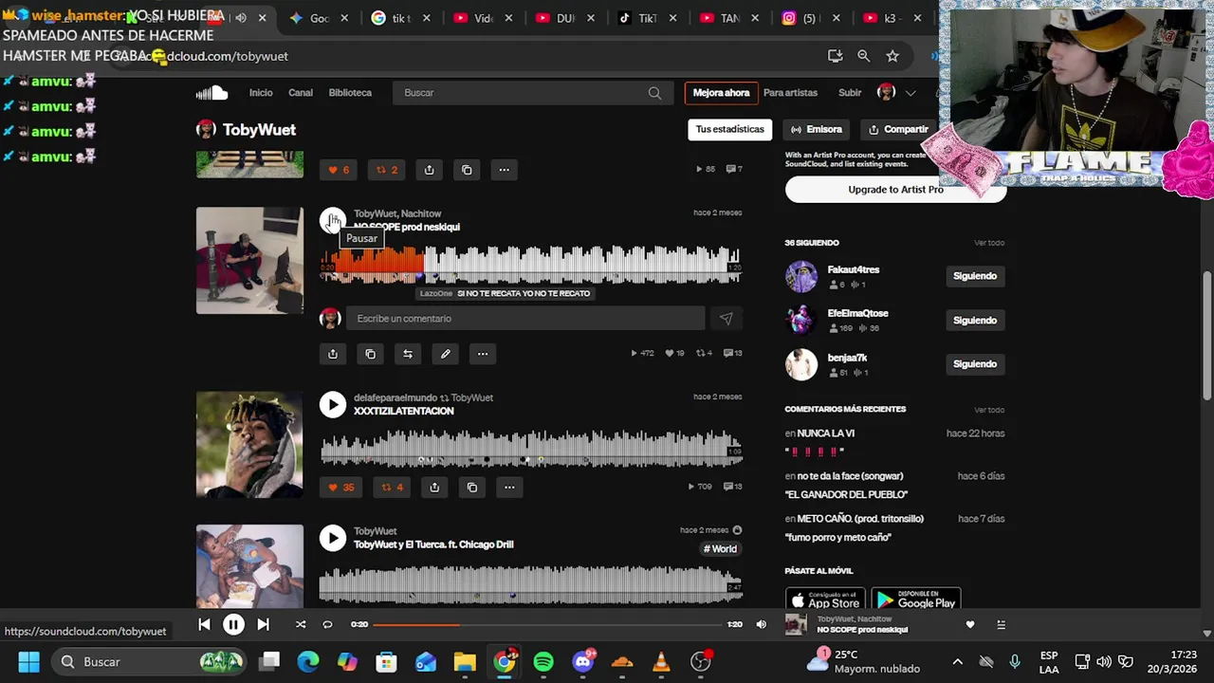Click repost icon under NO SCOPE track

(x=408, y=354)
